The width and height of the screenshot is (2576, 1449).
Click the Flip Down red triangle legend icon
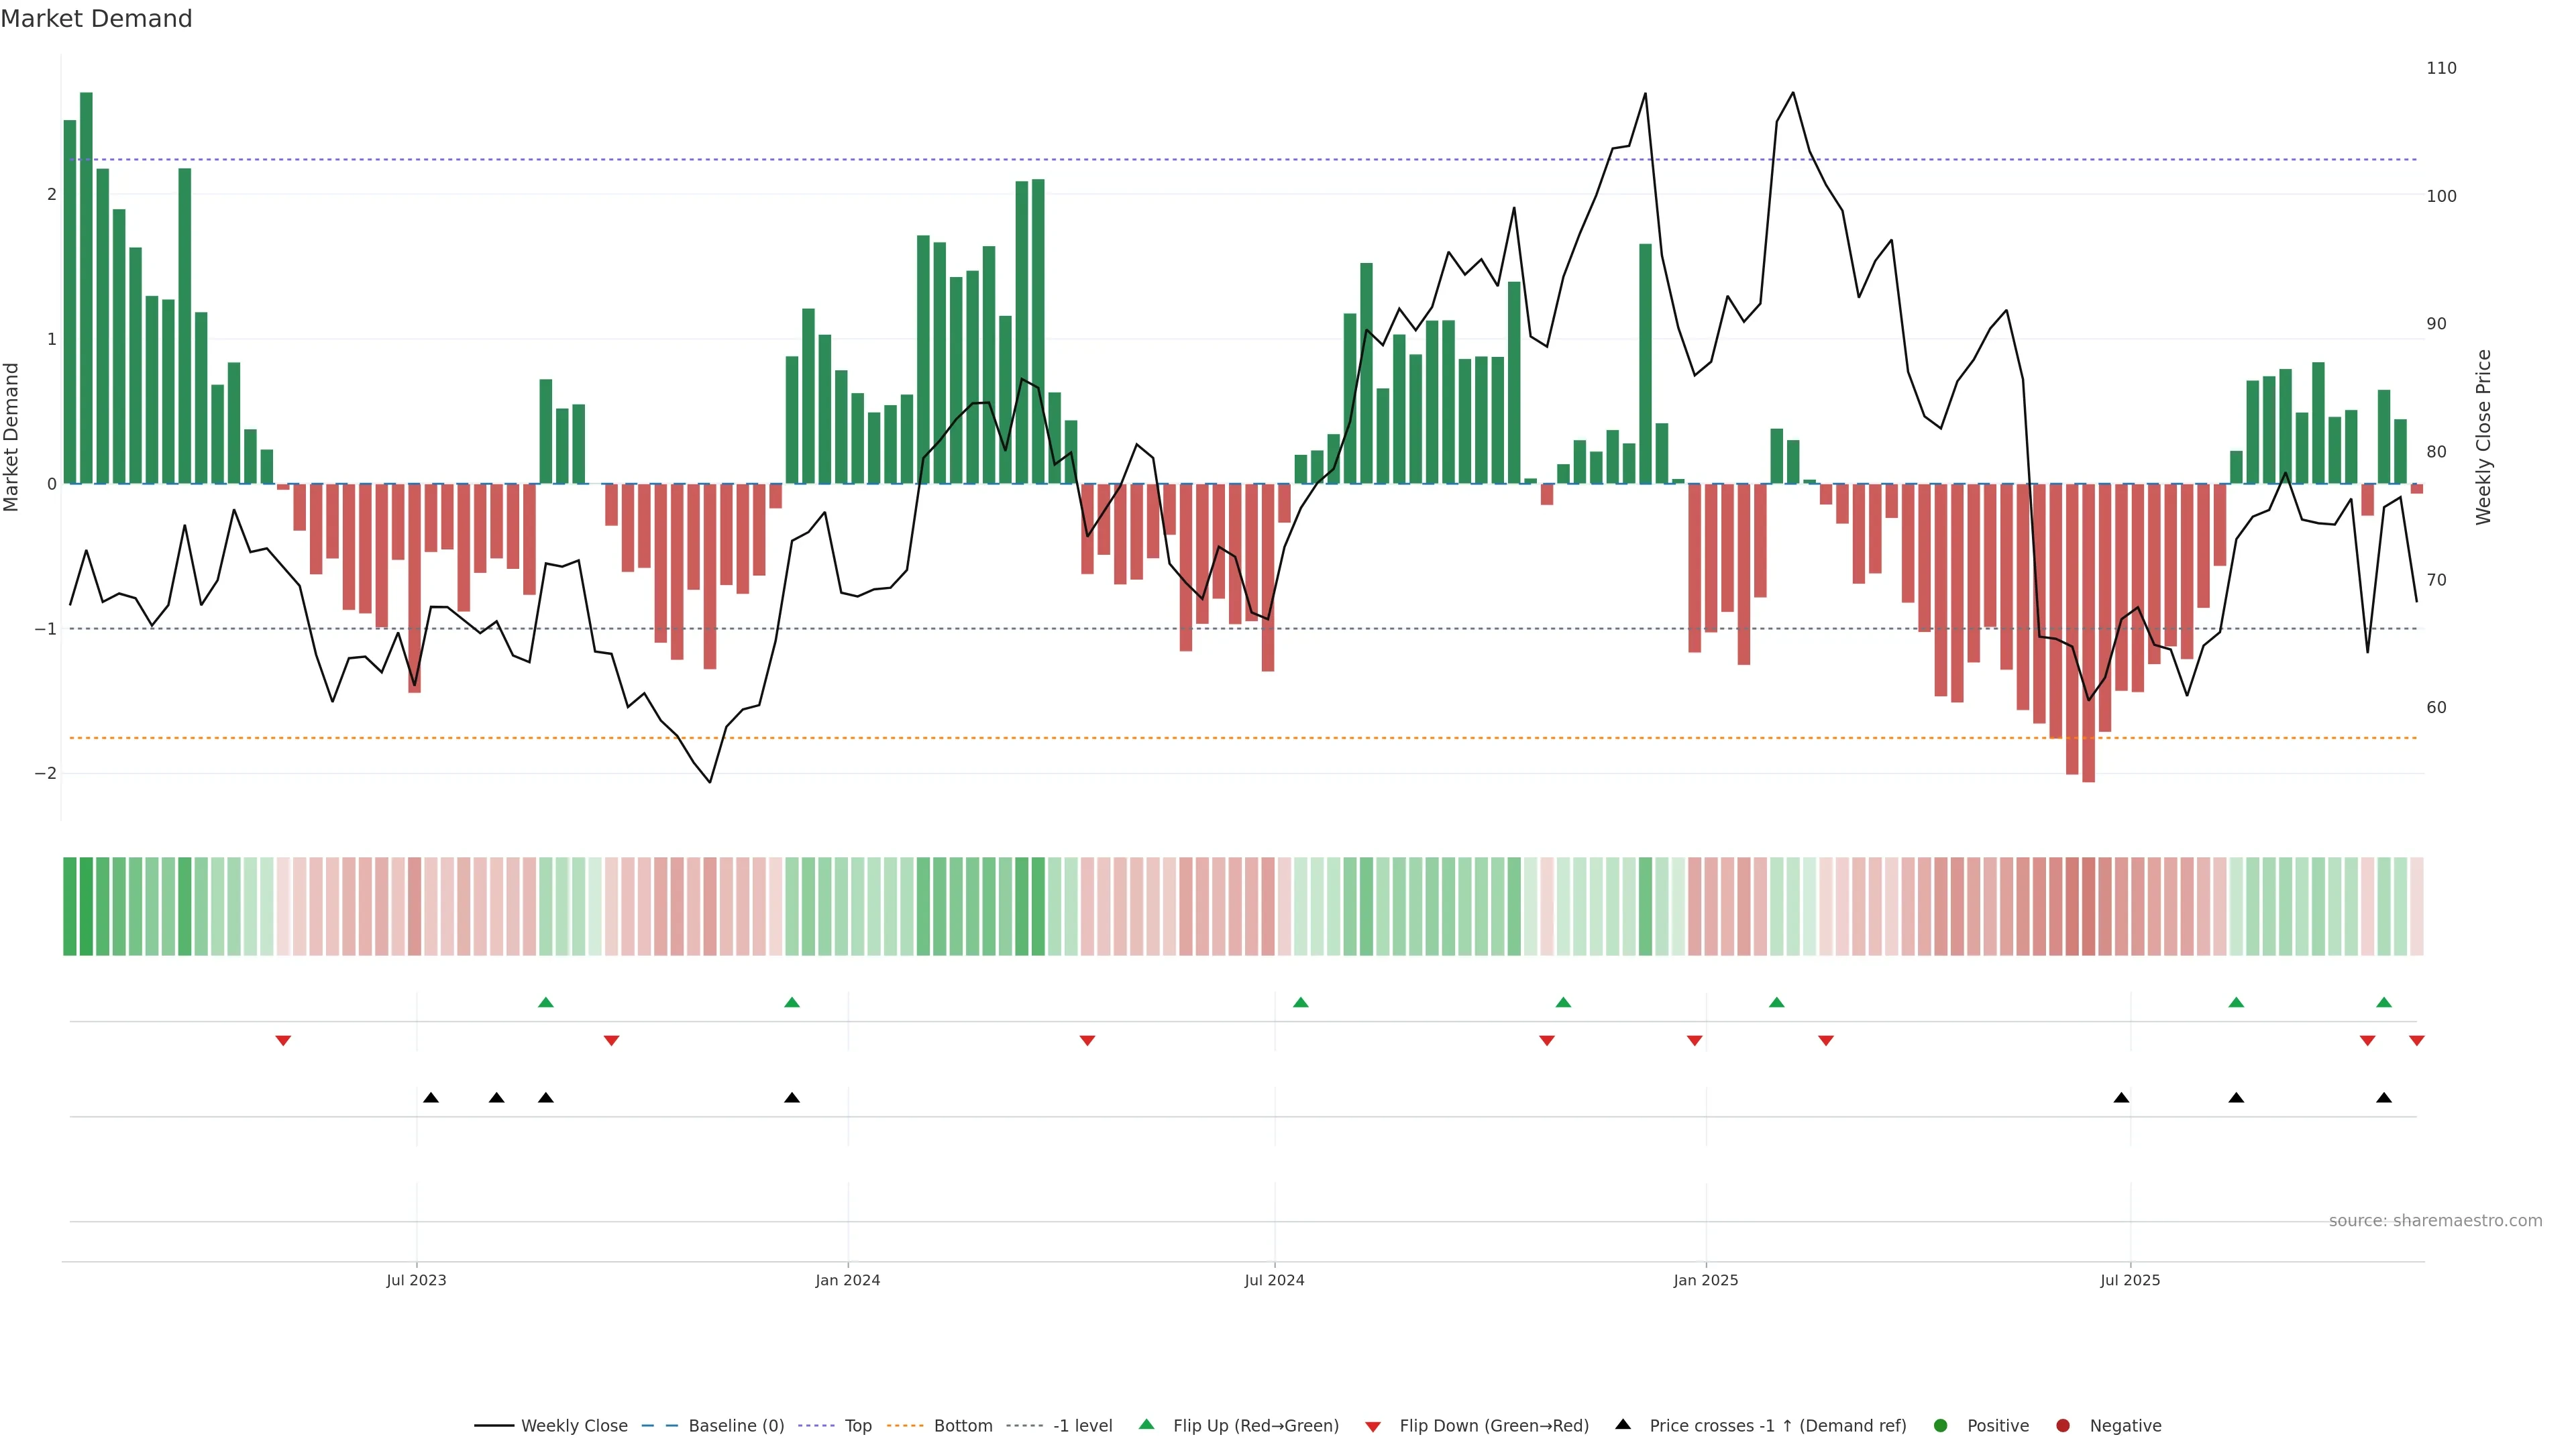pos(1372,1426)
